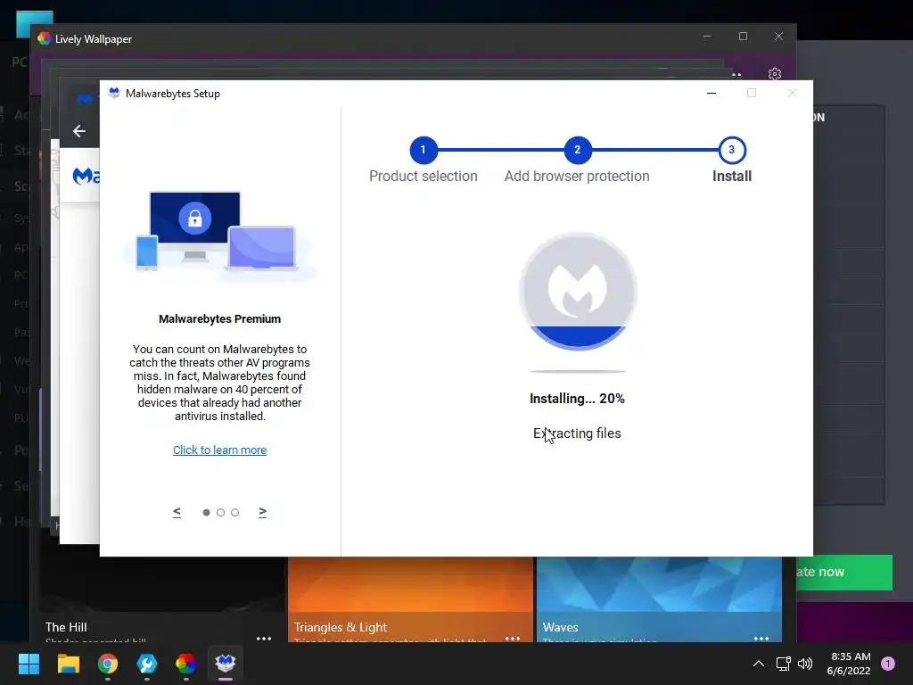Select the third carousel dot
Screen dimensions: 913x685
tap(234, 513)
